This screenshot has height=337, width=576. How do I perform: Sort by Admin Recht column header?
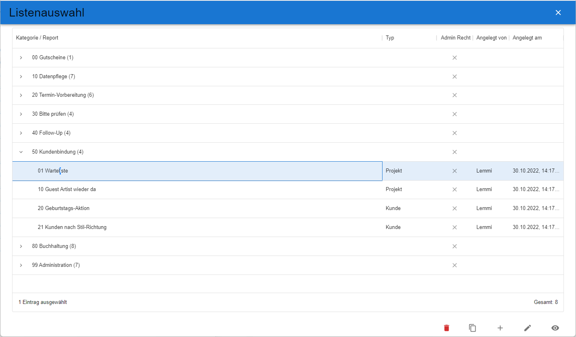point(455,38)
